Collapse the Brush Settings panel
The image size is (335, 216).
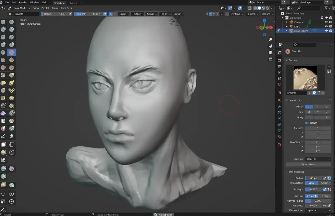pos(296,172)
